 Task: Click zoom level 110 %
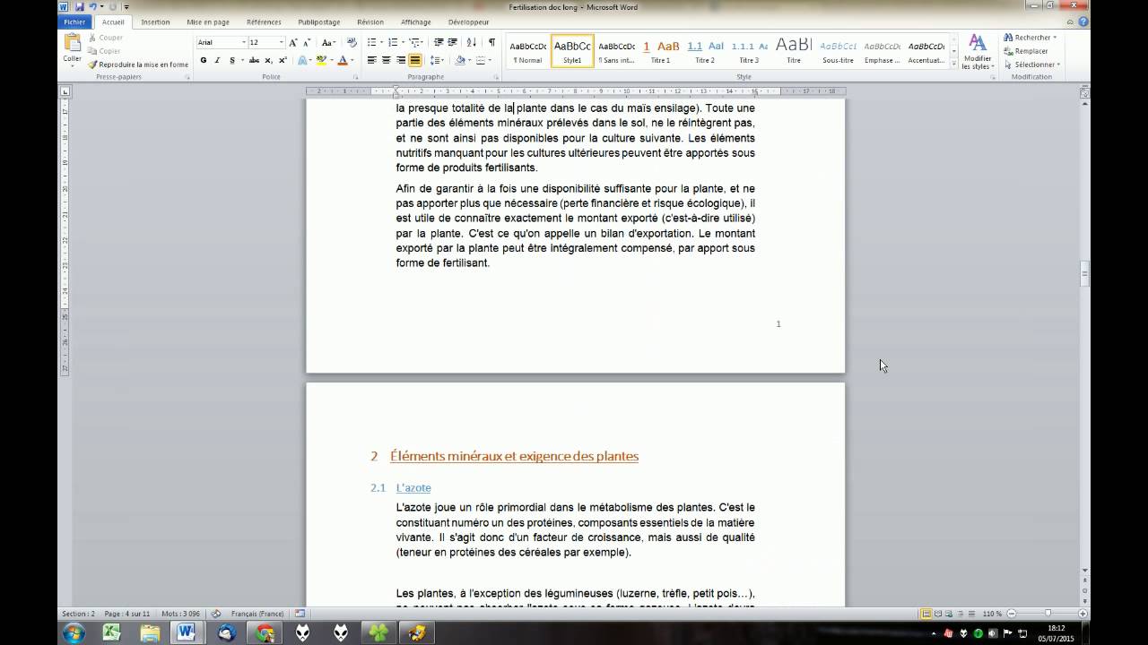coord(991,614)
